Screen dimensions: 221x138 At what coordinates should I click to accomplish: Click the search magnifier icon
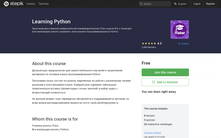(141, 4)
